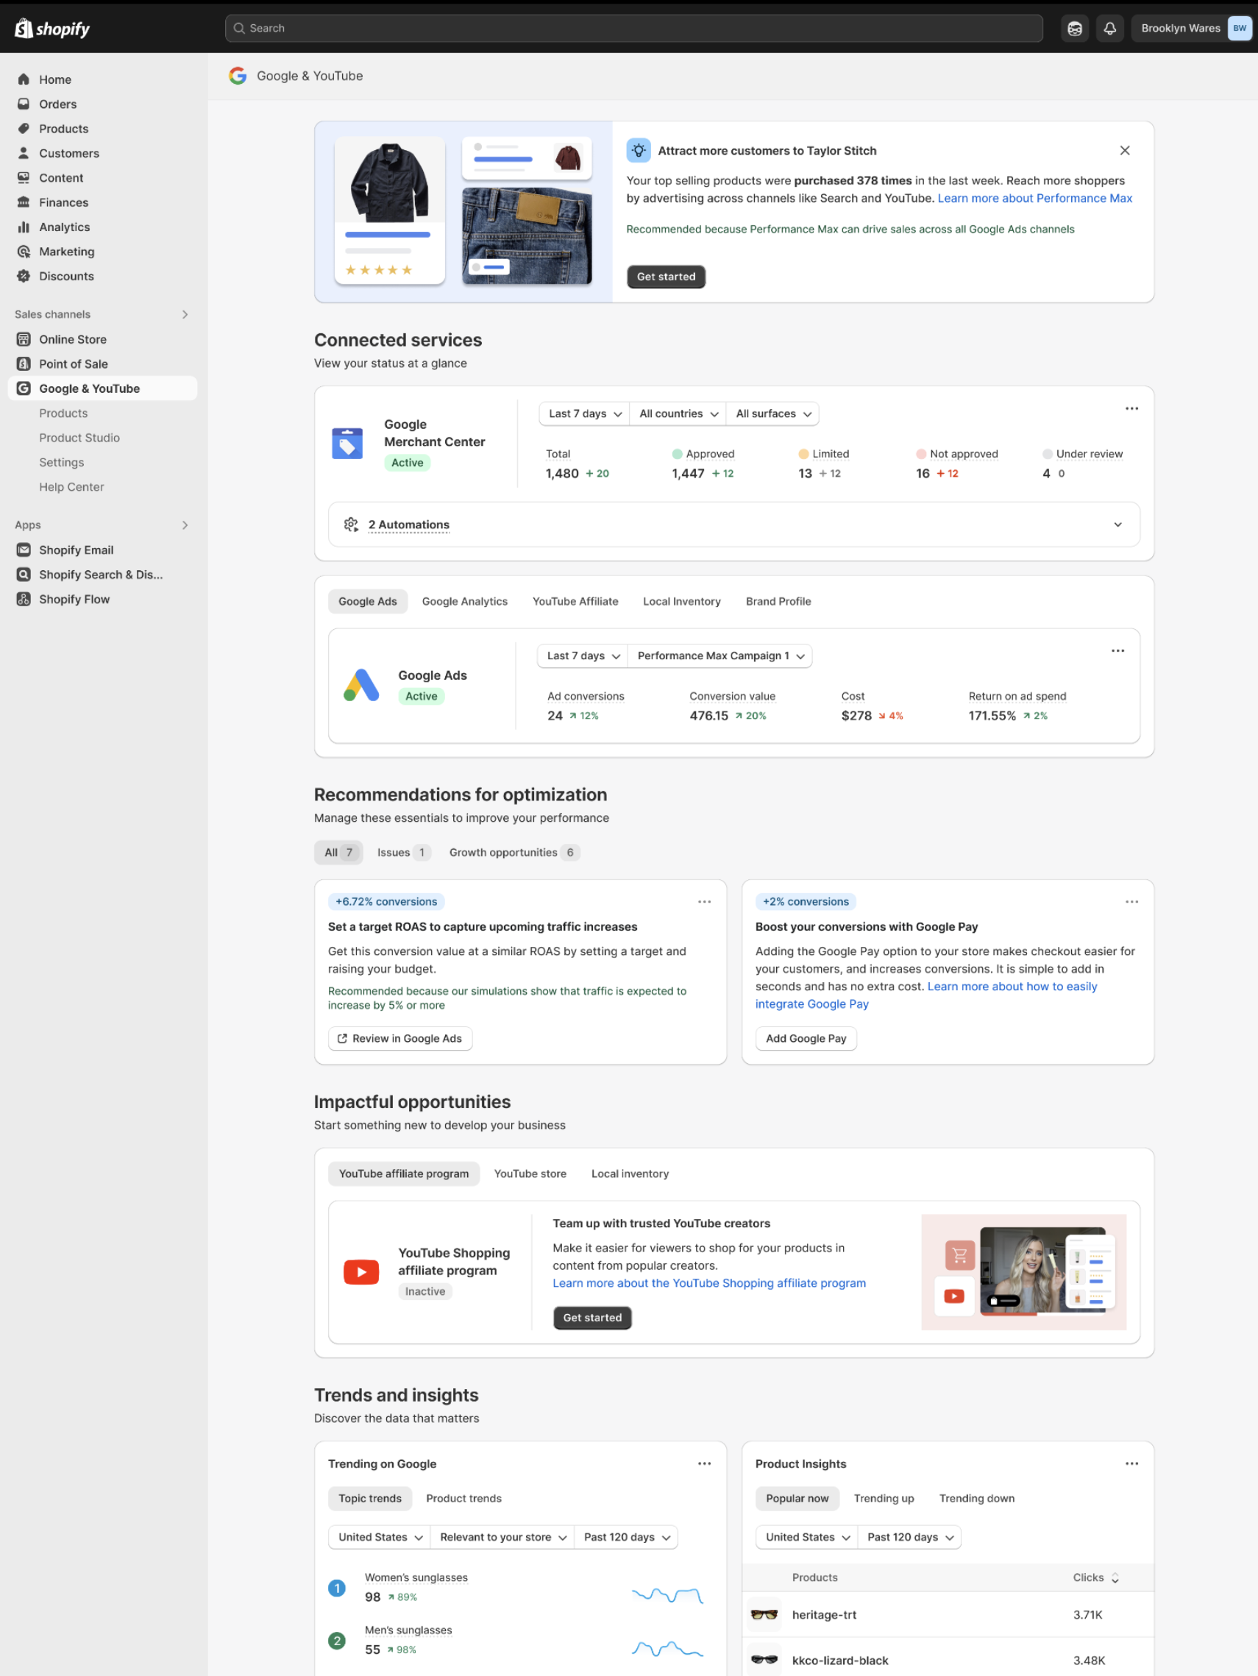Screen dimensions: 1258x1676
Task: Open Customers in sidebar
Action: 69,153
